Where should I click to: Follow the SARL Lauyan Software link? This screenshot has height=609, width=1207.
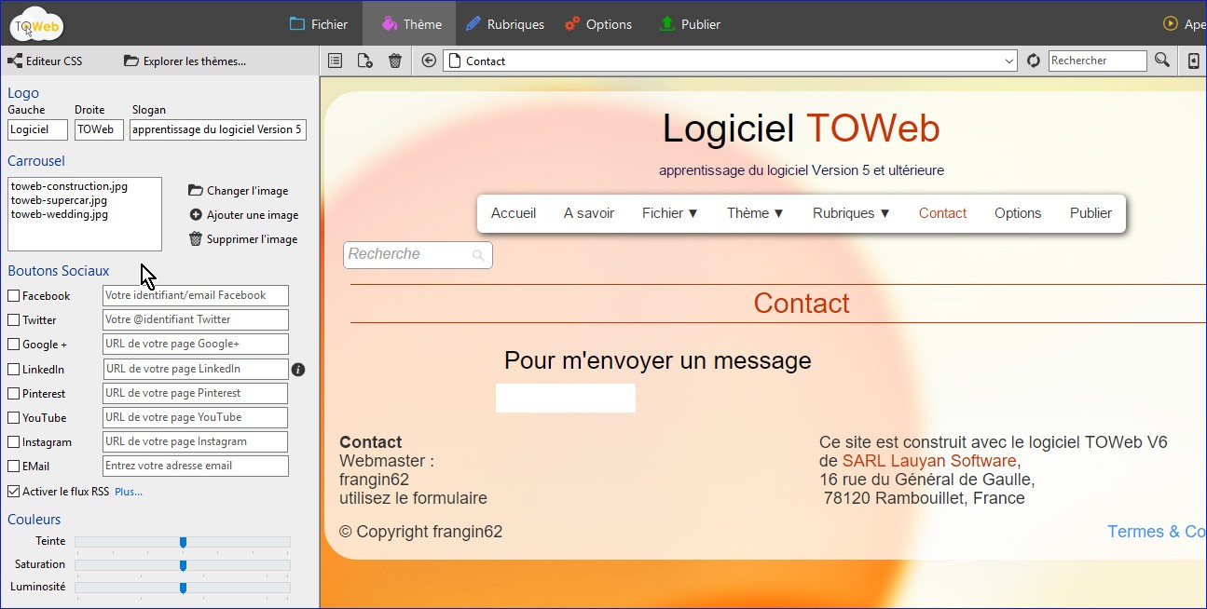[928, 461]
